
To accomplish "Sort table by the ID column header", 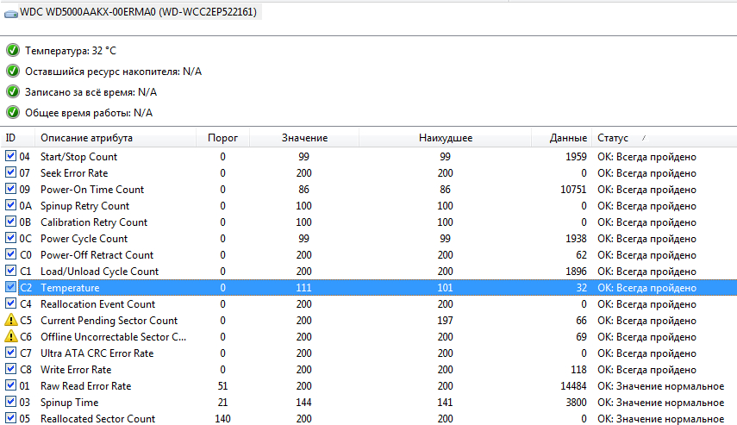I will [x=17, y=138].
